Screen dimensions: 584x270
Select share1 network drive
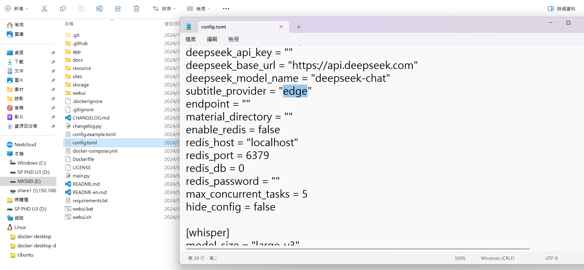[x=33, y=190]
